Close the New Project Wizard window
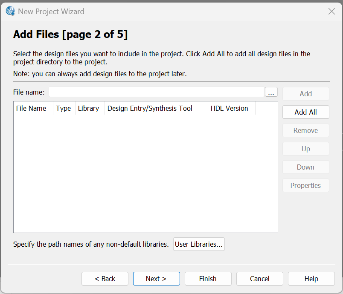 click(x=331, y=12)
